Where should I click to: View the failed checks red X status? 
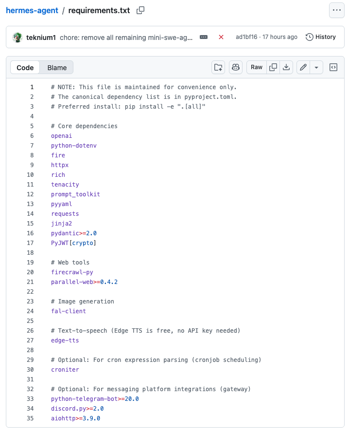221,37
